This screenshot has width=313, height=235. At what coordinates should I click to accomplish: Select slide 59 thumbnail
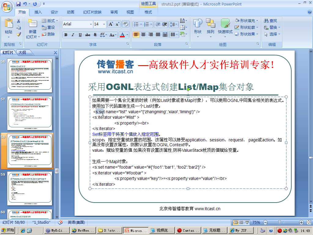tap(30, 188)
